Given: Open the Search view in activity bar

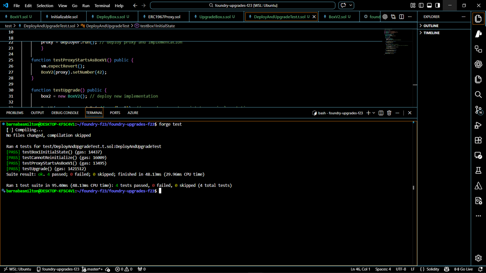Looking at the screenshot, I should click(478, 94).
